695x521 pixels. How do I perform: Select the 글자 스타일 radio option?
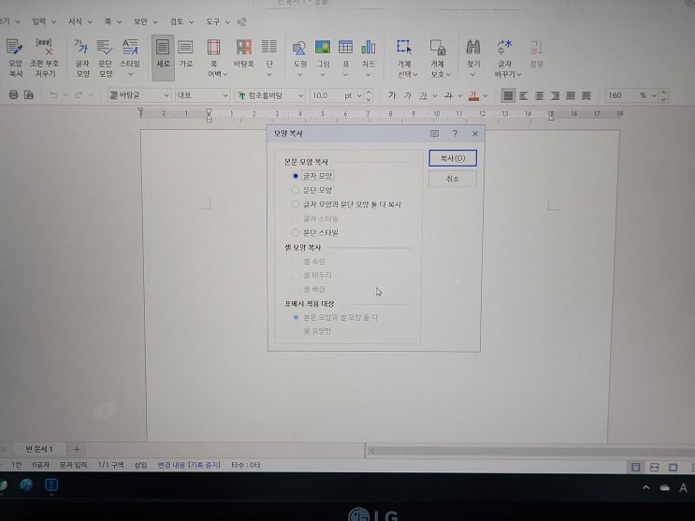(x=315, y=219)
